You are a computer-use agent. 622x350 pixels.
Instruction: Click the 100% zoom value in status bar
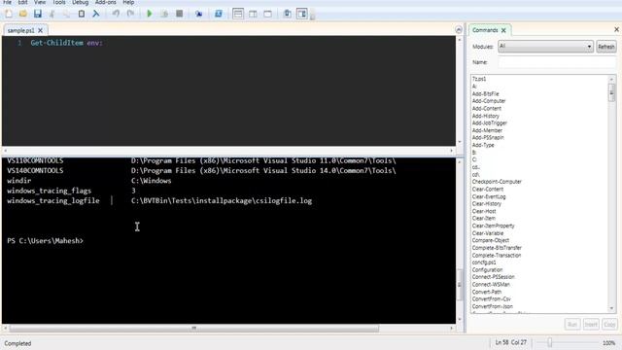pyautogui.click(x=609, y=343)
